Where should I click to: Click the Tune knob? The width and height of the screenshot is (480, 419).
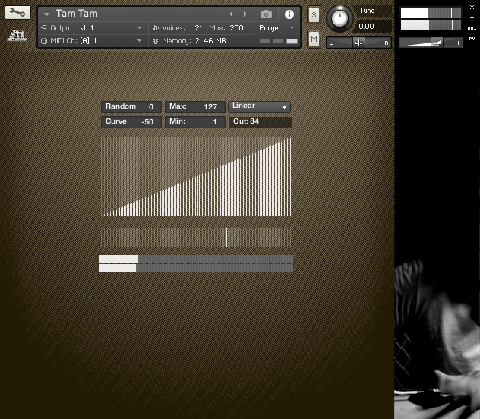340,18
